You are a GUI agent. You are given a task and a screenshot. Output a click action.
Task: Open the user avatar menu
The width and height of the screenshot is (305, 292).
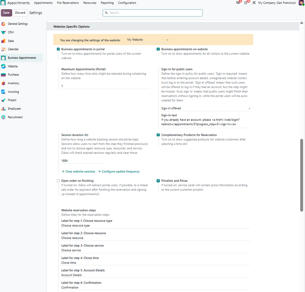301,3
